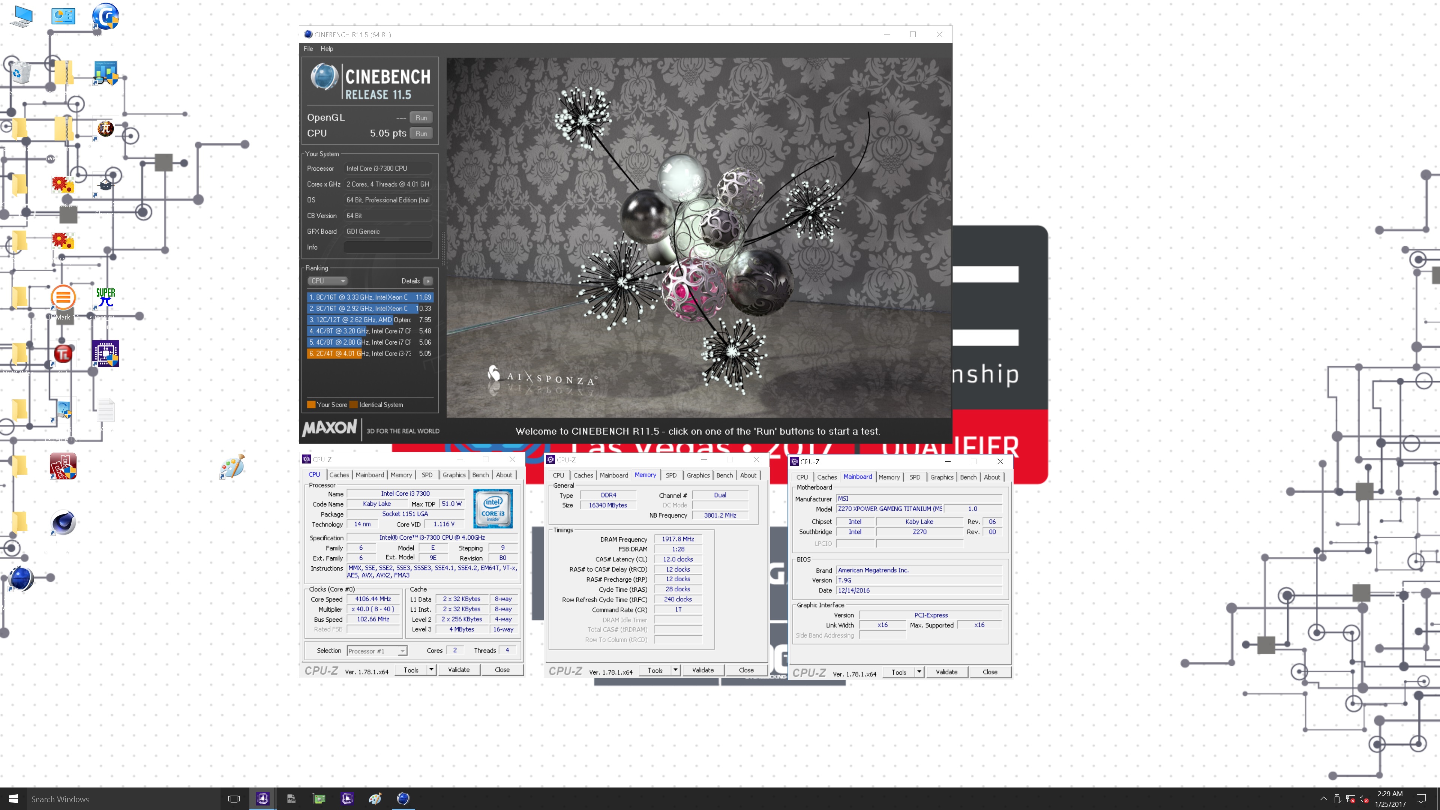Open Tools dropdown arrow in CPU-Z Memory window

pyautogui.click(x=675, y=670)
